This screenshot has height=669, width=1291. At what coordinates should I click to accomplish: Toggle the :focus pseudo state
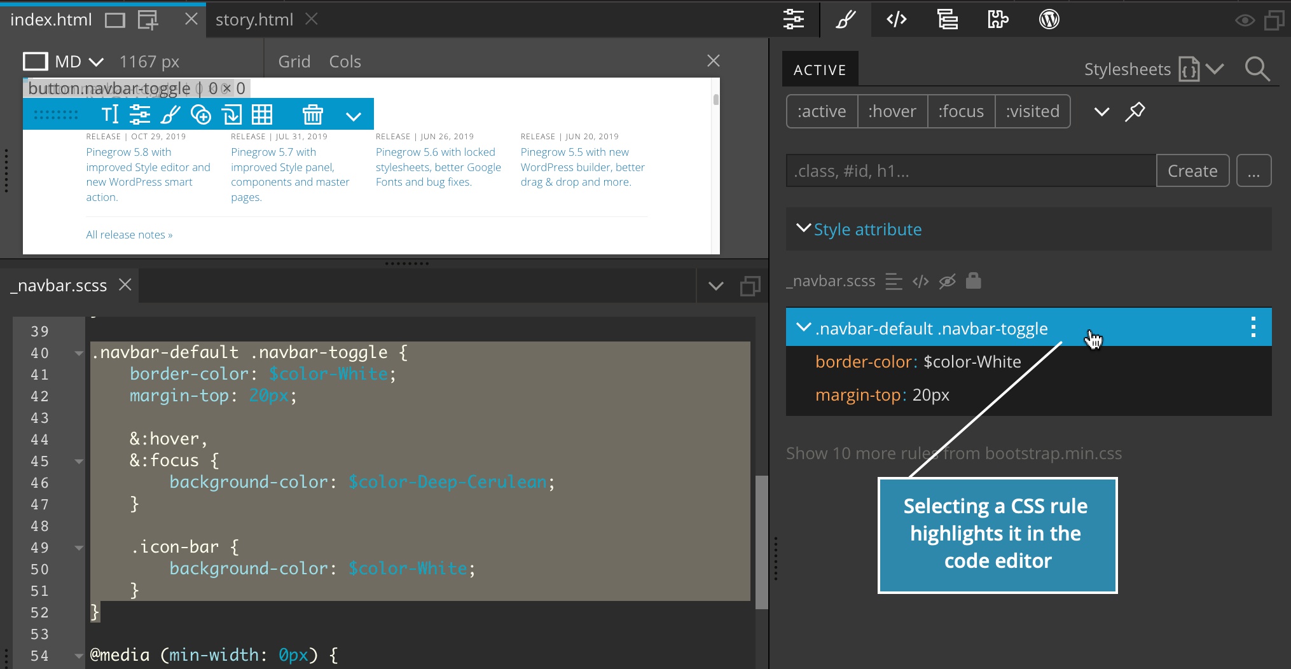962,111
